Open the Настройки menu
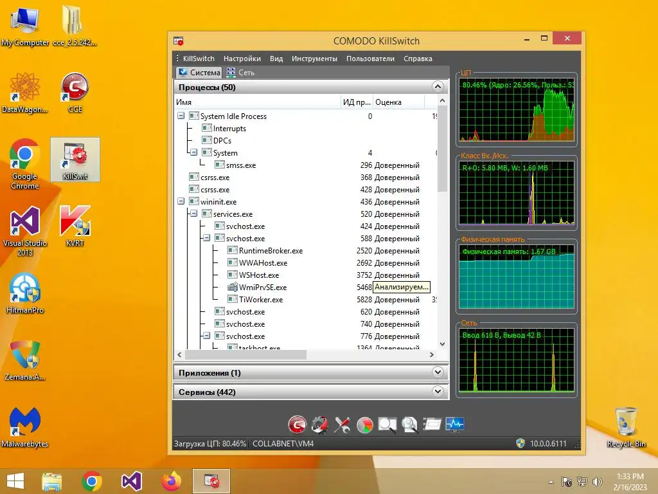The width and height of the screenshot is (658, 494). (242, 59)
